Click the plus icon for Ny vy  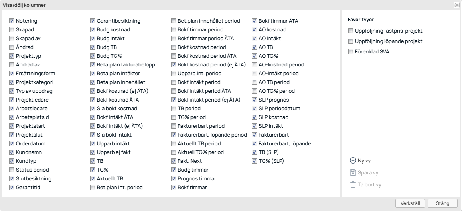click(353, 161)
